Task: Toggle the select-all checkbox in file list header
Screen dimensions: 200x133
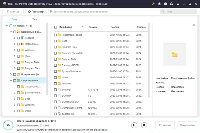Action: tap(55, 27)
